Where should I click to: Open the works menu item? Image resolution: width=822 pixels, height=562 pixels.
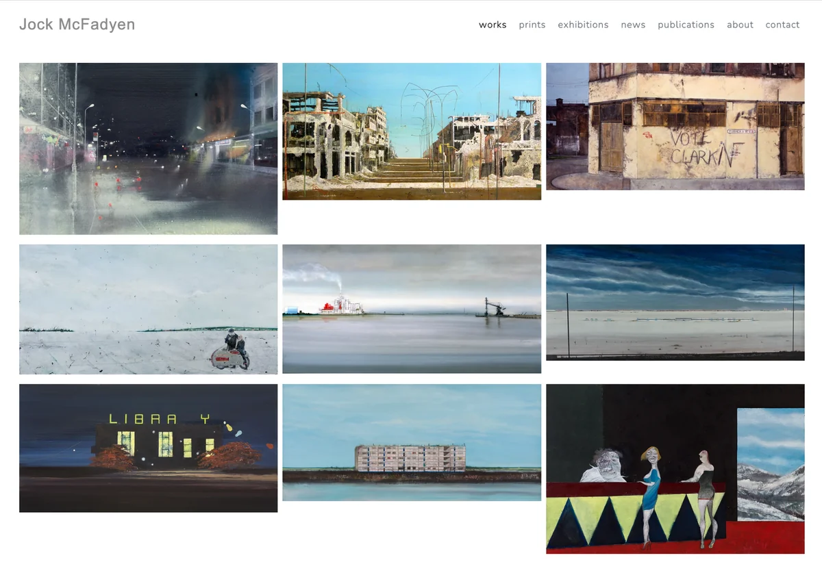point(493,25)
